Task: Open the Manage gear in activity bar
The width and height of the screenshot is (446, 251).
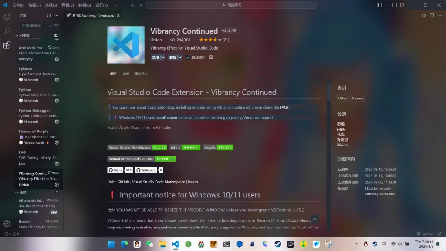Action: point(7,224)
